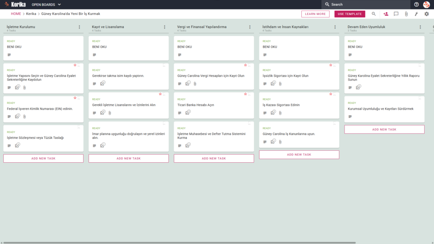Toggle star on Federal İşveren Kimlik Numarası card
The width and height of the screenshot is (434, 244).
(75, 98)
